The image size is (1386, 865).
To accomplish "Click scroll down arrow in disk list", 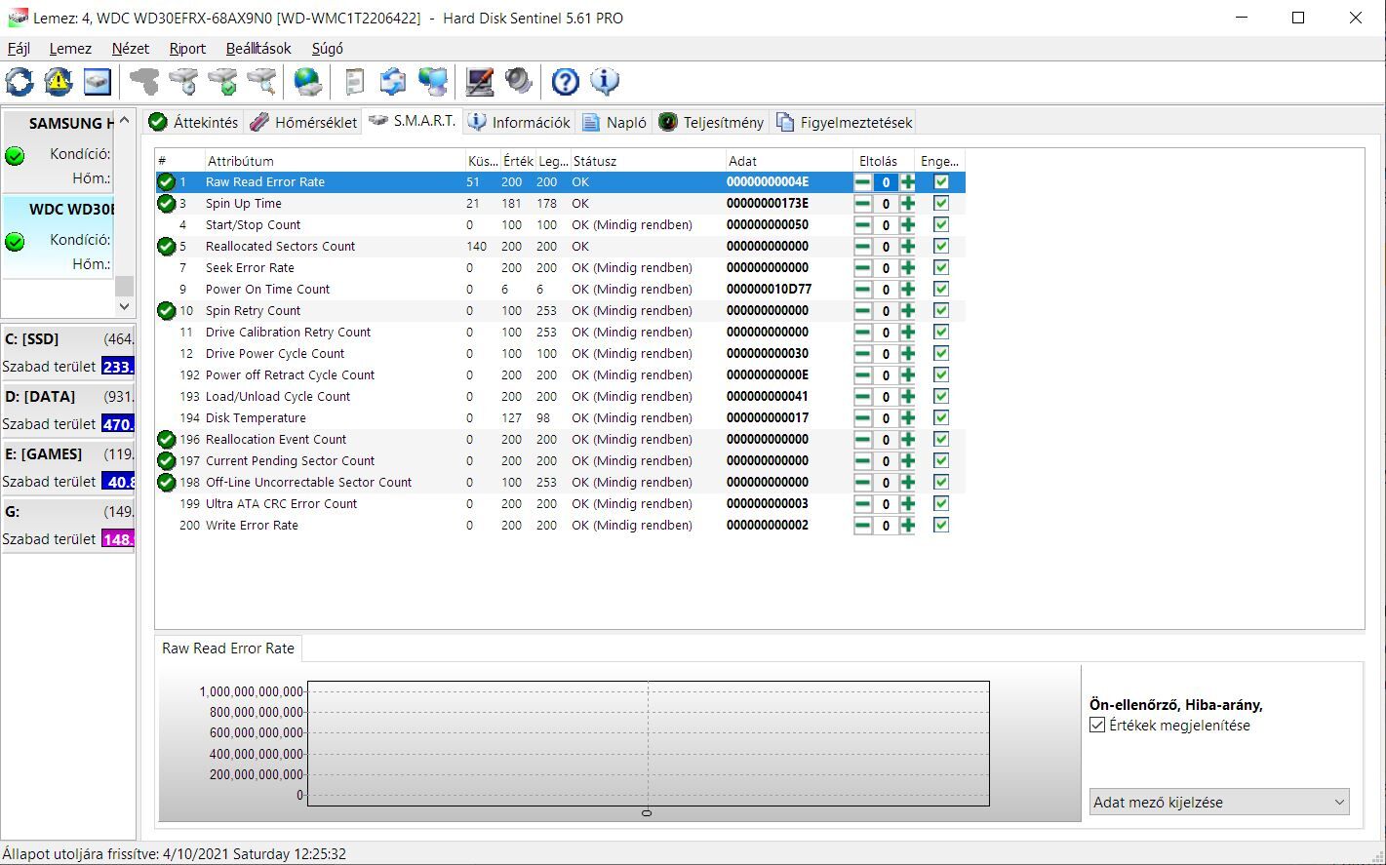I will [x=124, y=306].
